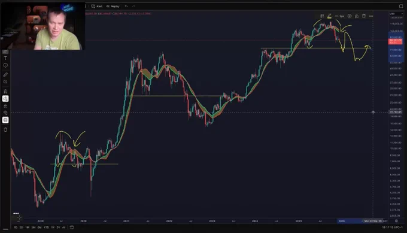Screen dimensions: 407x233
Task: Open the emoji/shapes tool in left toolbar
Action: click(x=5, y=65)
